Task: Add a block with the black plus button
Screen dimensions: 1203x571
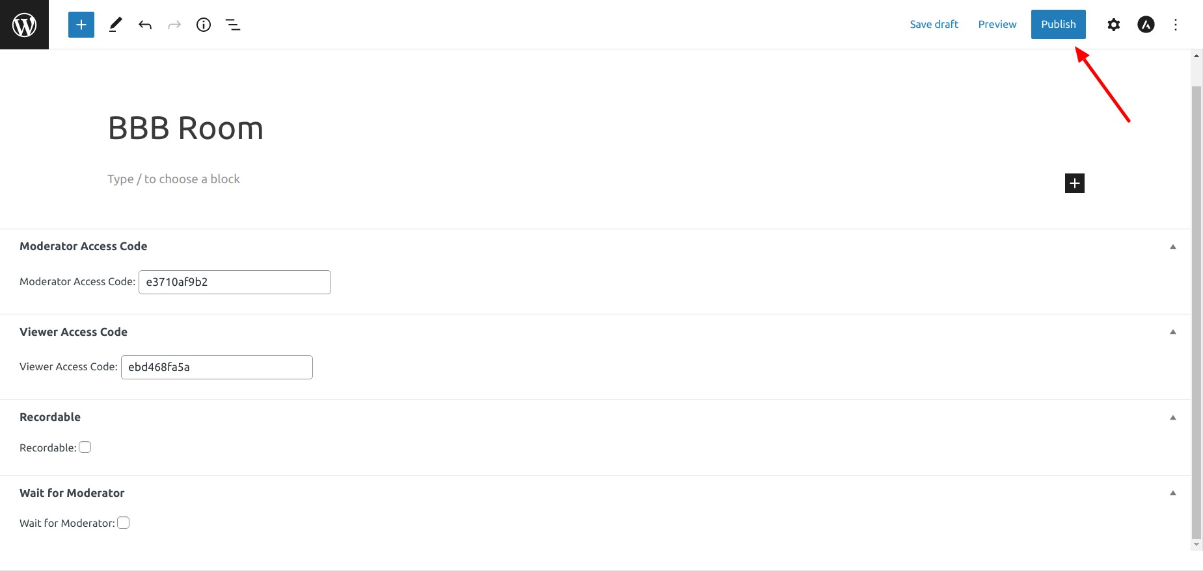Action: click(1075, 183)
